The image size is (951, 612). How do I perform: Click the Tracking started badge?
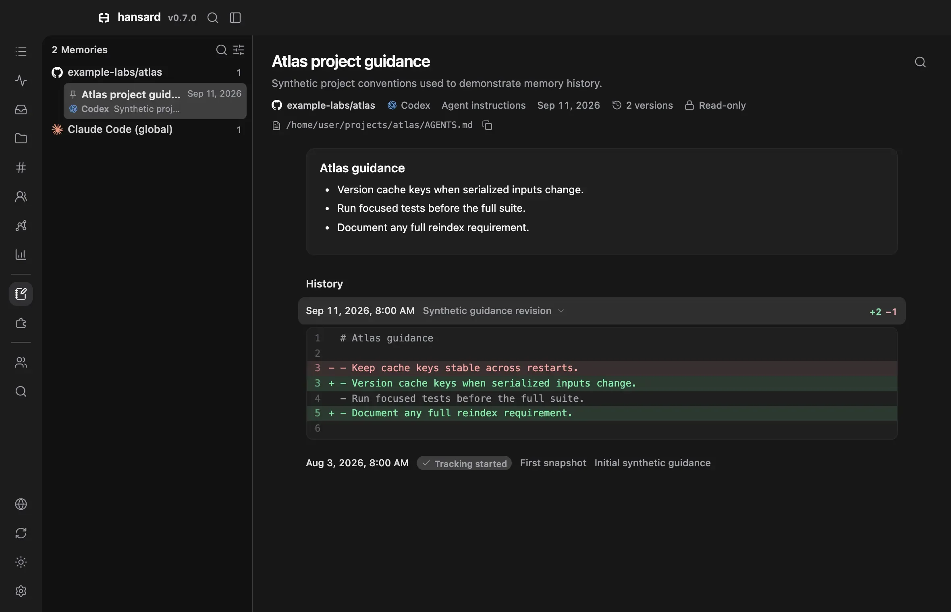coord(464,463)
